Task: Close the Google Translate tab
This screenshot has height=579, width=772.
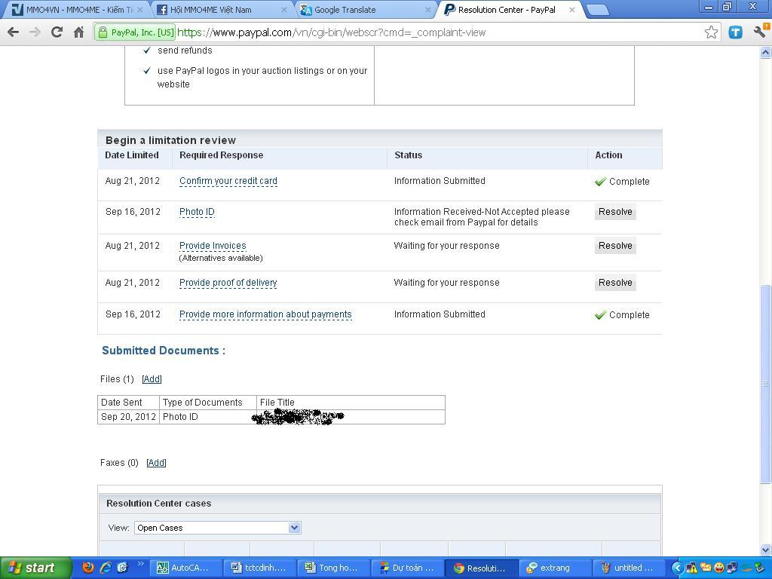Action: coord(428,10)
